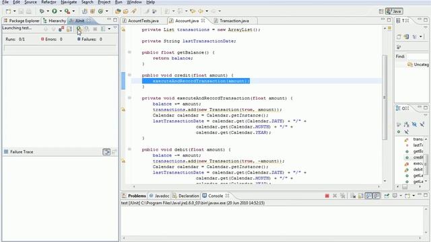This screenshot has height=242, width=431.
Task: Collapse the credit method fold marker
Action: click(129, 75)
